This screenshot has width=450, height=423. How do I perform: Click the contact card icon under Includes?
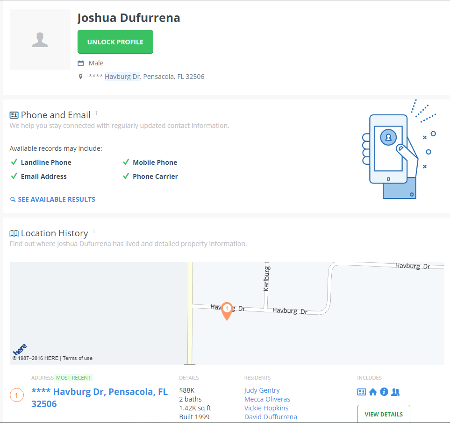click(362, 392)
